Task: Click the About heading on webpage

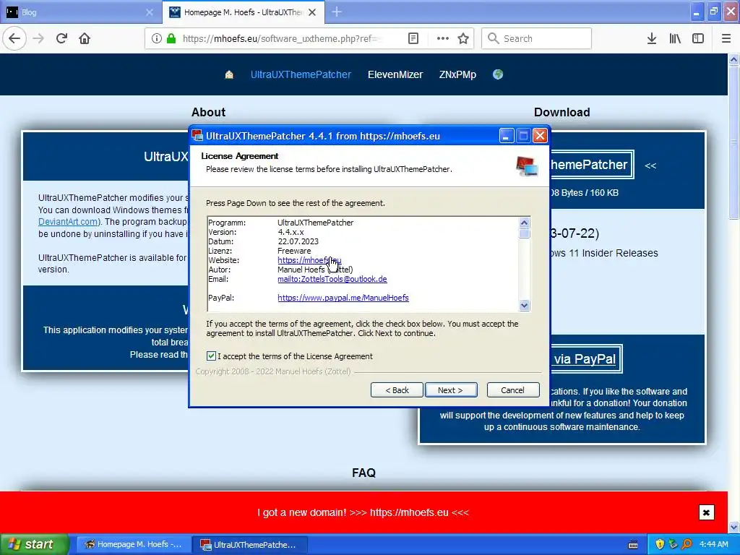Action: [208, 112]
